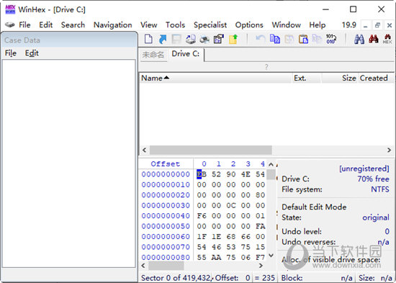Viewport: 396px width, 283px height.
Task: Click hex view right scroll arrow
Action: [261, 266]
